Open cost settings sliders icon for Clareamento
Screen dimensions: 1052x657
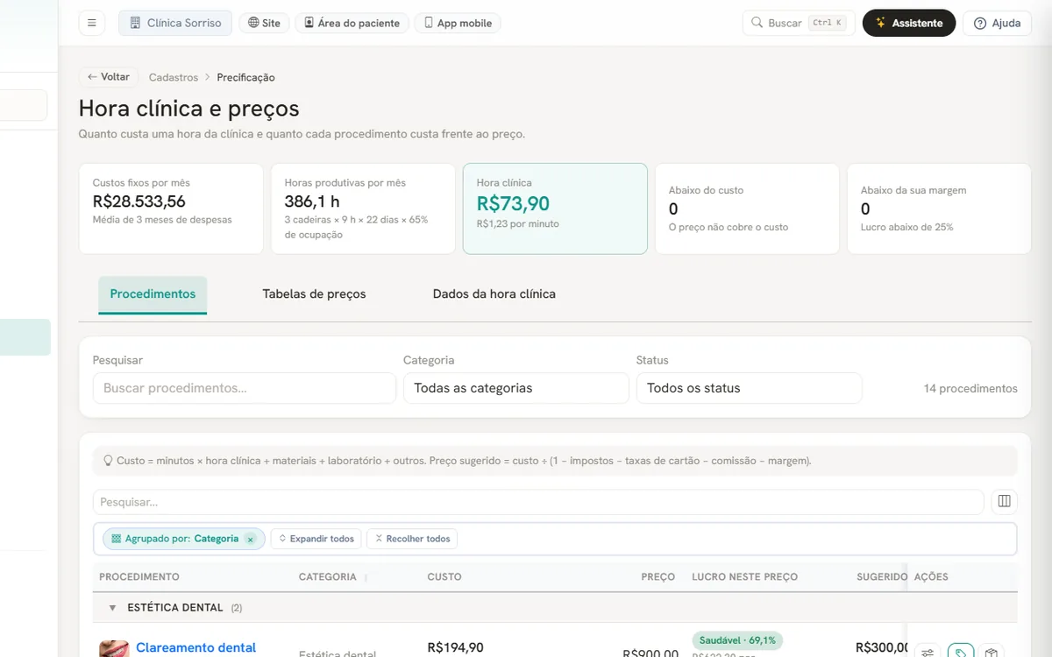pos(928,652)
